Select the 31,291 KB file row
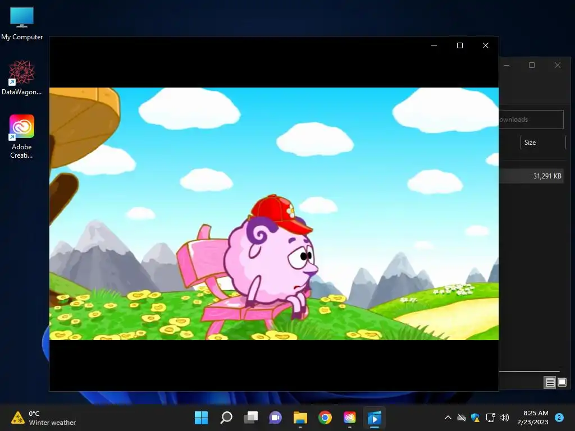Screen dimensions: 575x431 click(x=531, y=176)
